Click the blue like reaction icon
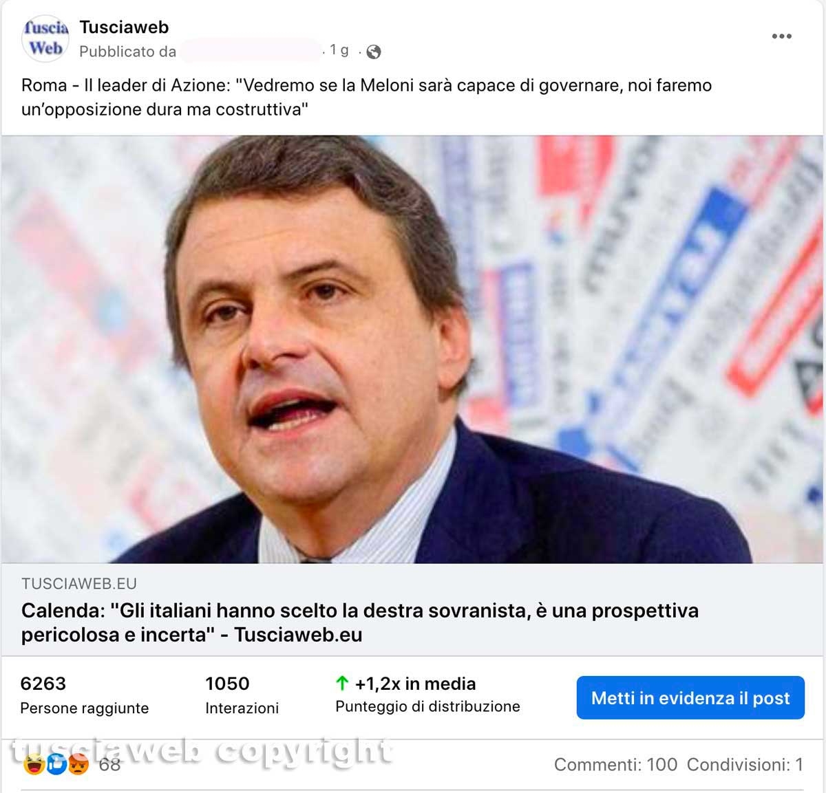The image size is (826, 793). 56,764
